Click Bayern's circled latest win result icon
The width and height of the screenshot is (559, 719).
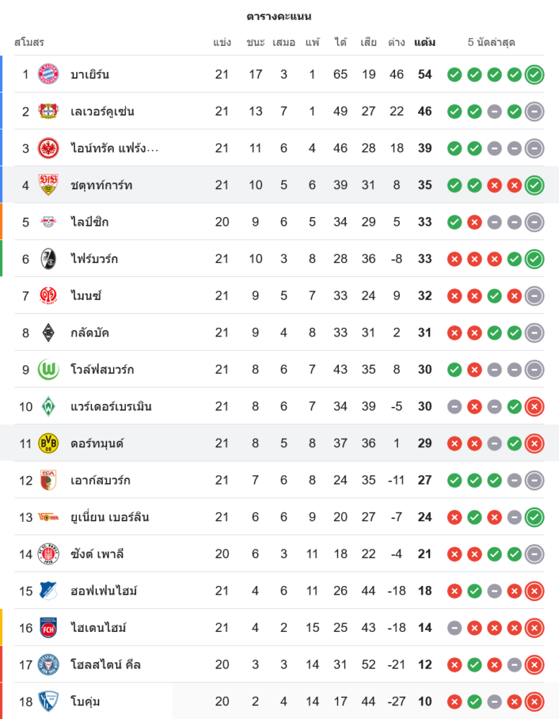coord(535,74)
